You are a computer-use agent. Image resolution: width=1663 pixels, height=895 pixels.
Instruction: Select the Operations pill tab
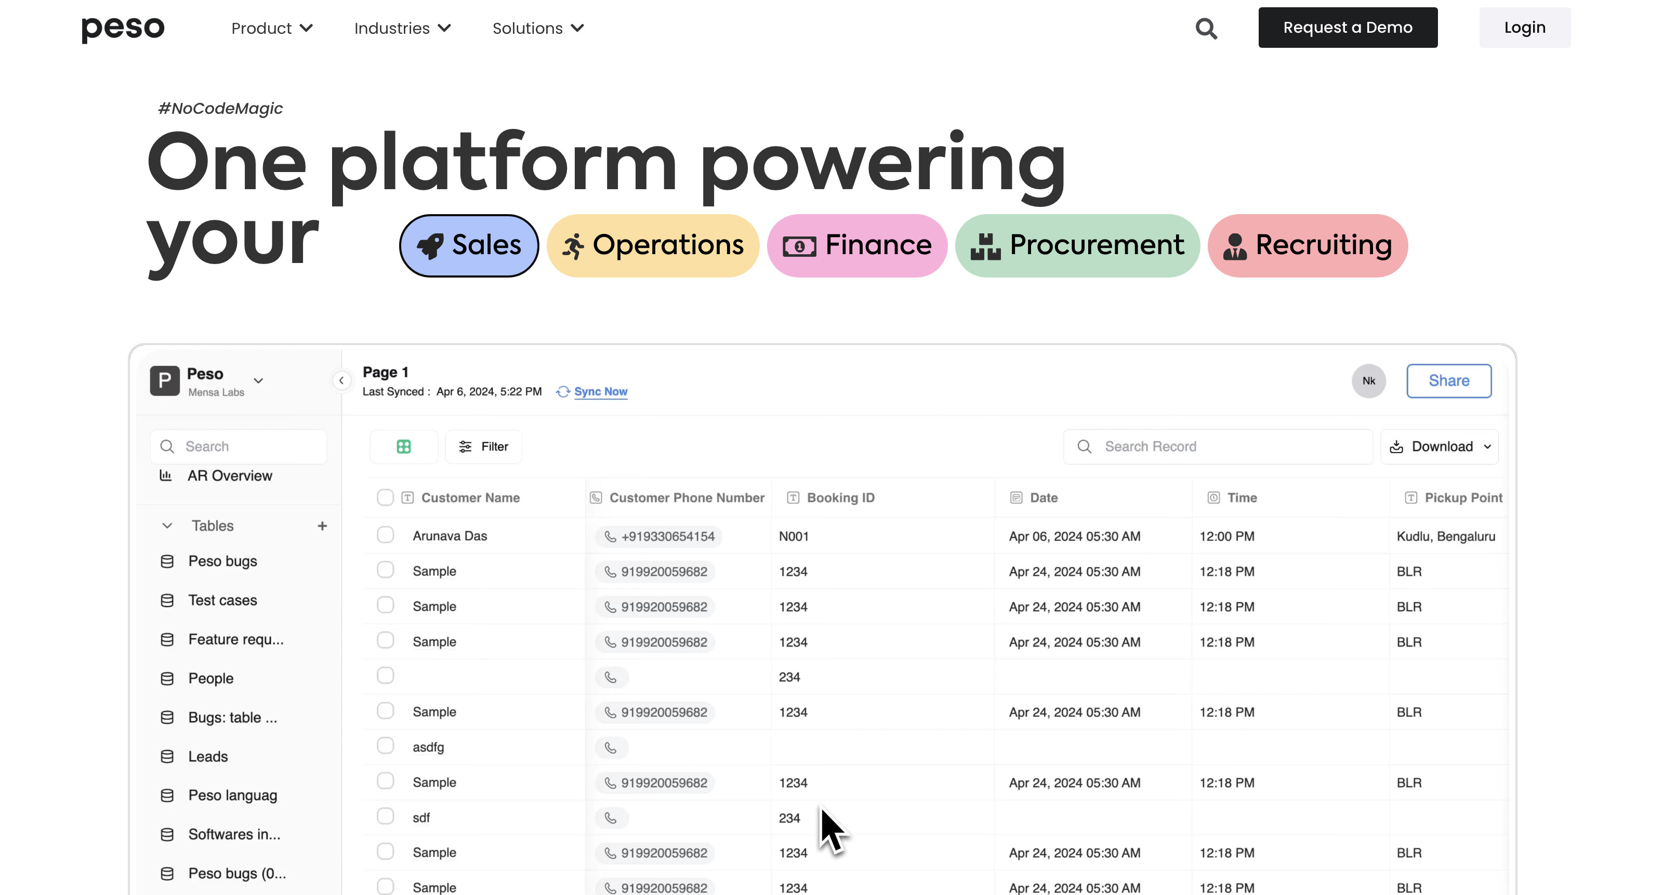coord(653,245)
